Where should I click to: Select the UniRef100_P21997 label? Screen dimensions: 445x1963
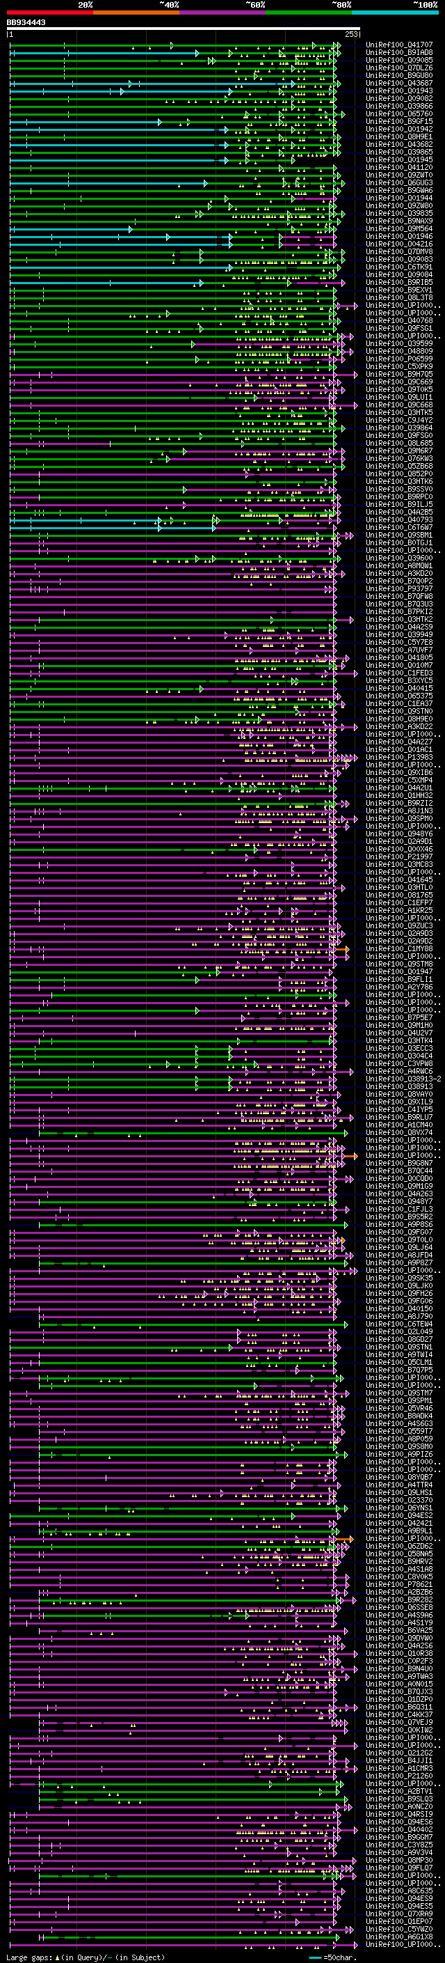pos(399,857)
